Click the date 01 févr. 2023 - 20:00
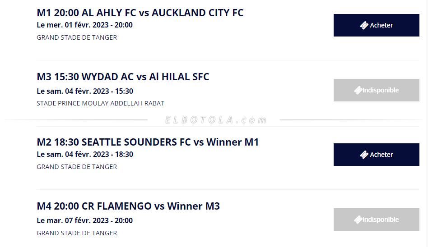Viewport: 428px width, 247px height. coord(84,25)
